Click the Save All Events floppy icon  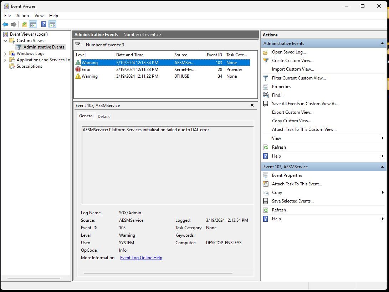coord(266,104)
